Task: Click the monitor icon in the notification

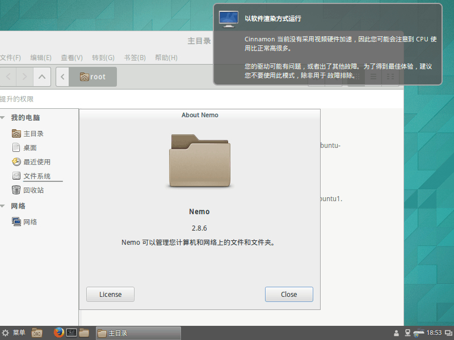Action: point(229,19)
